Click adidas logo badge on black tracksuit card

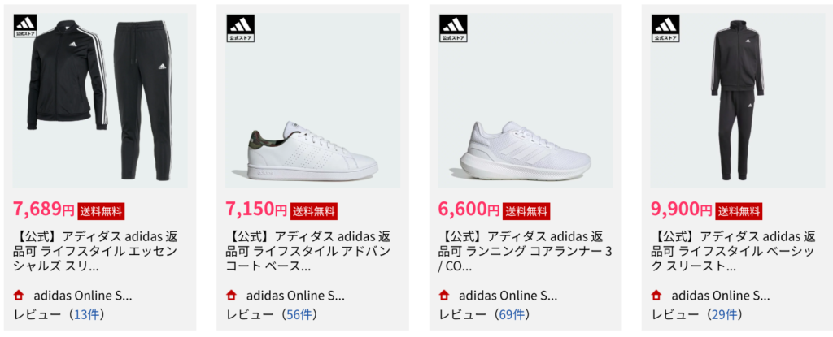click(28, 28)
